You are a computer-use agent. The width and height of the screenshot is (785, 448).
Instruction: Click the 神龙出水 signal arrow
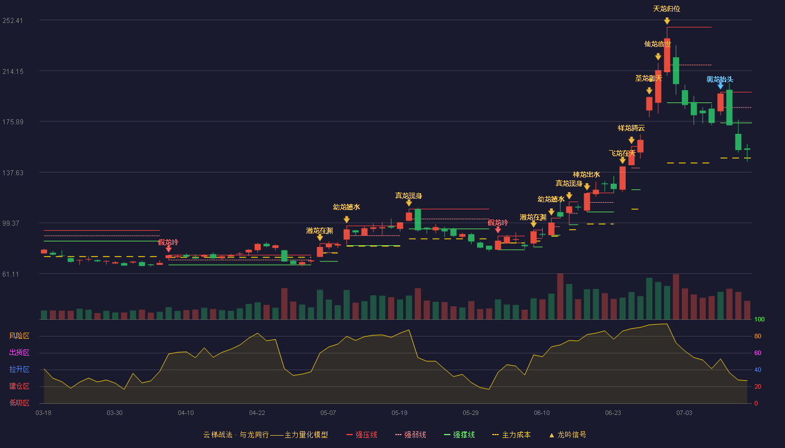point(587,186)
